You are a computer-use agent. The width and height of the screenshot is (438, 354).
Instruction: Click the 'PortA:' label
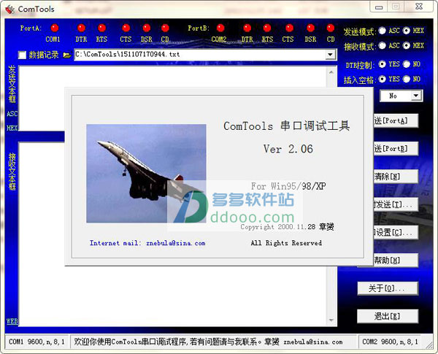pyautogui.click(x=31, y=28)
